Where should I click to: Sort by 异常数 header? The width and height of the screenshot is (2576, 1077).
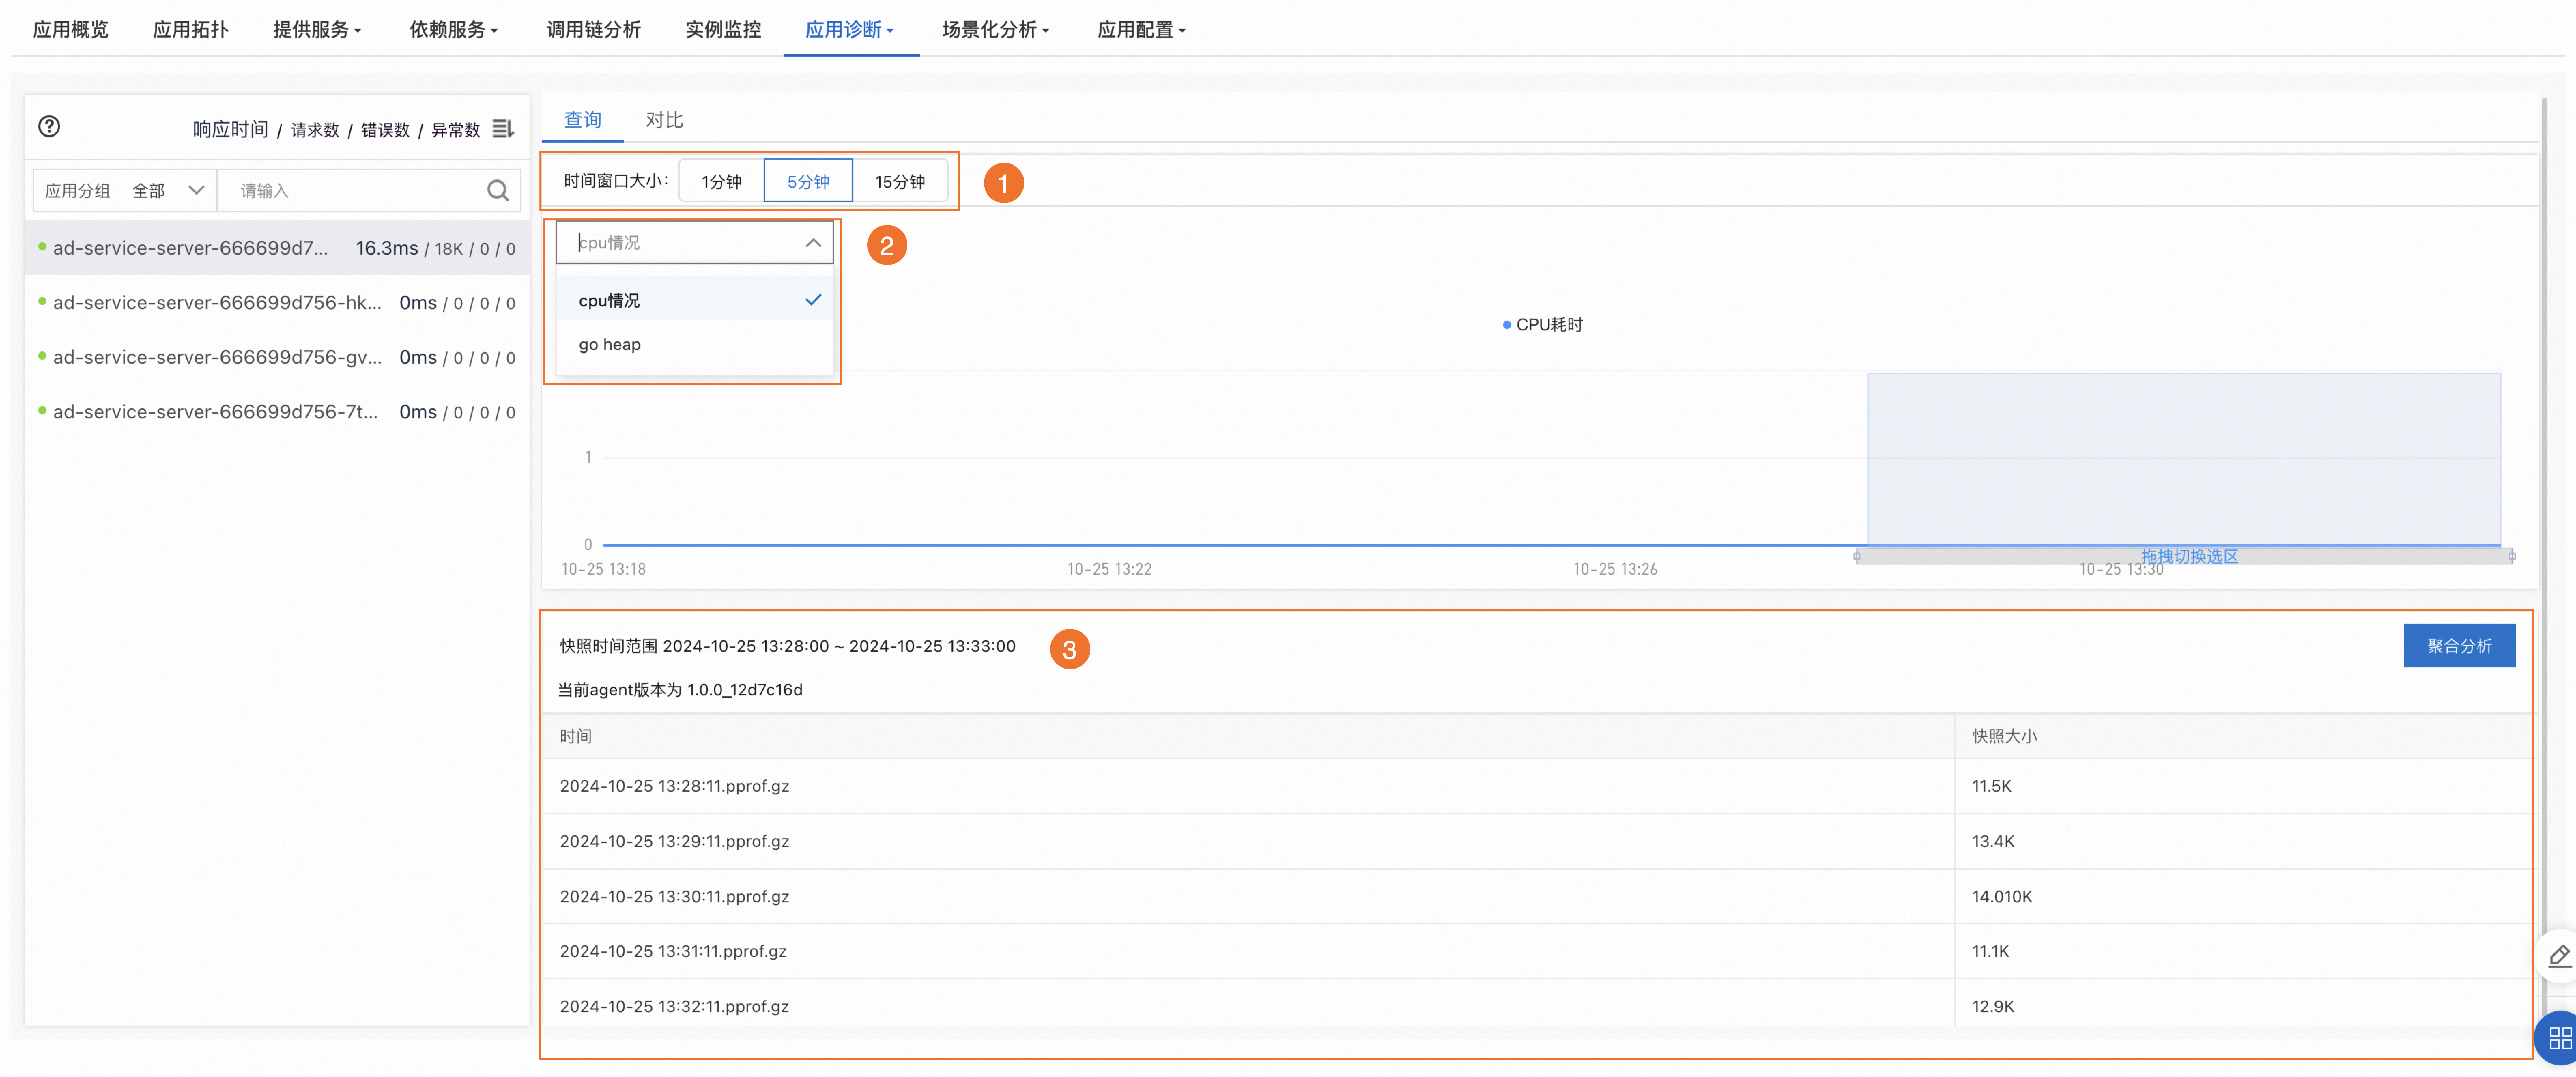tap(456, 130)
